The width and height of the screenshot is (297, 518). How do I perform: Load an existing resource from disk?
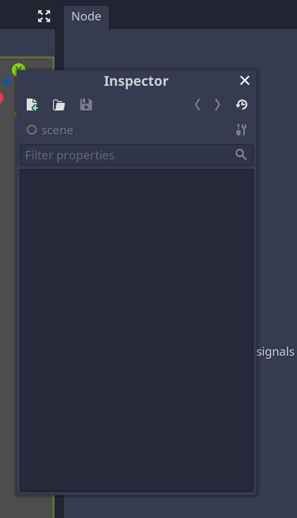pos(59,105)
